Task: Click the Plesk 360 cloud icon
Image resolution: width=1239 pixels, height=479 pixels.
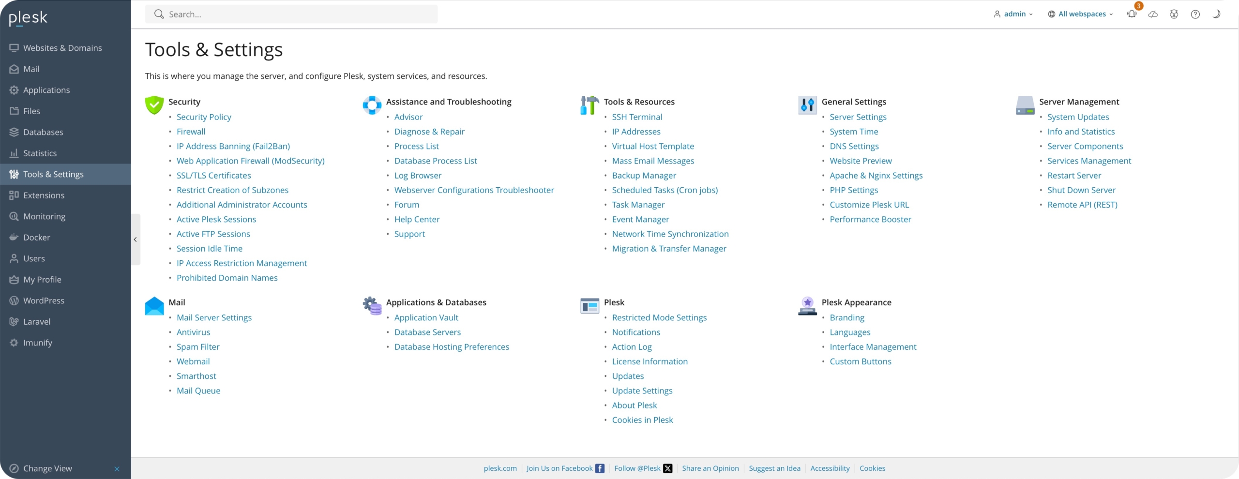Action: [x=1153, y=14]
